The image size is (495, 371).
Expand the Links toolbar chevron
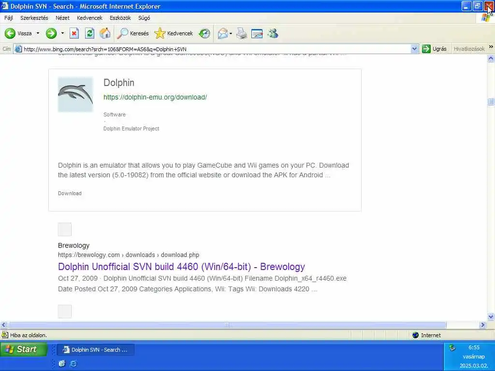[x=491, y=47]
